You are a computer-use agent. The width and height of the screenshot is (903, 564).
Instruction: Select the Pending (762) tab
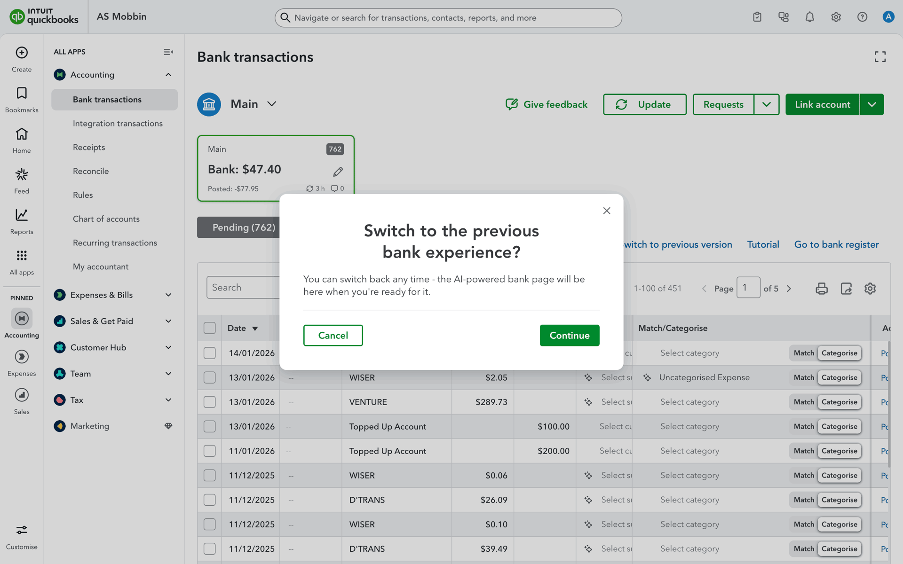[239, 227]
